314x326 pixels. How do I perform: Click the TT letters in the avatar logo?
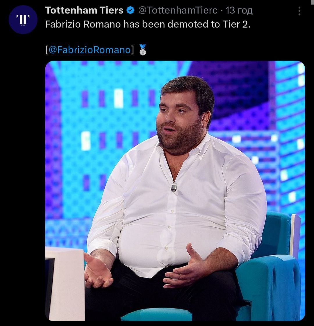[x=23, y=19]
